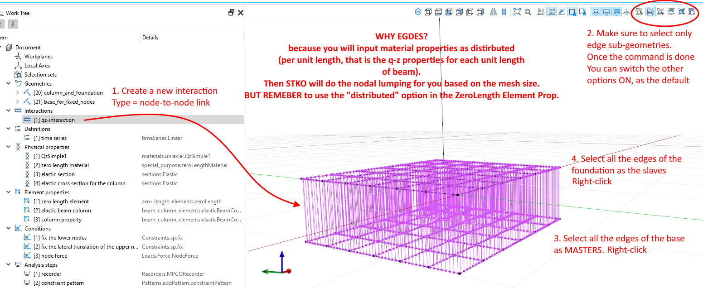Click the angle snap 30° icon
Image resolution: width=703 pixels, height=288 pixels.
tap(562, 12)
